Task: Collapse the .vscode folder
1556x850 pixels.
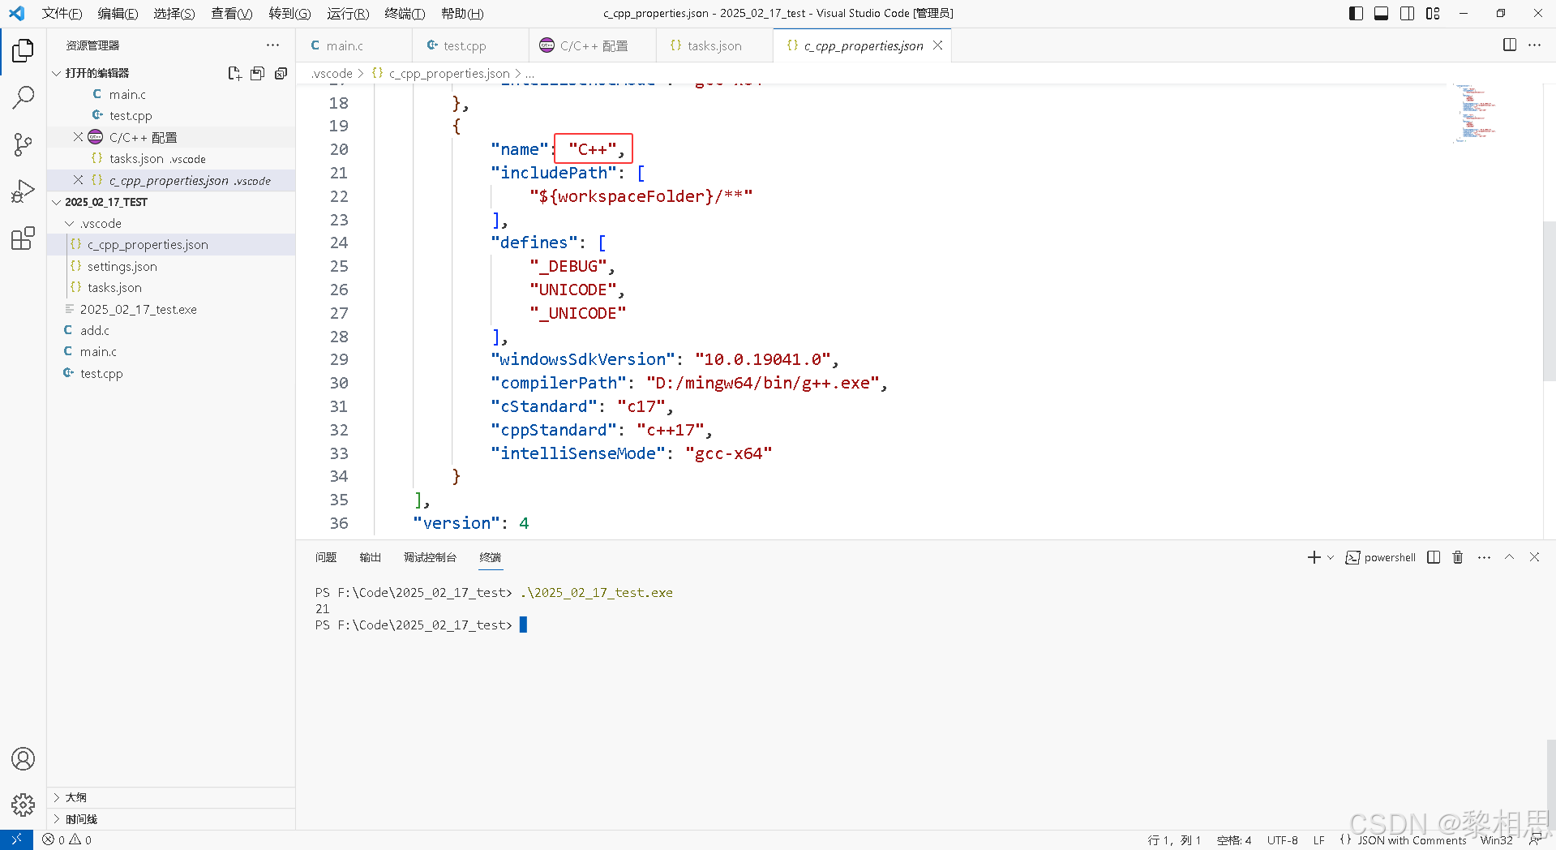Action: 100,223
